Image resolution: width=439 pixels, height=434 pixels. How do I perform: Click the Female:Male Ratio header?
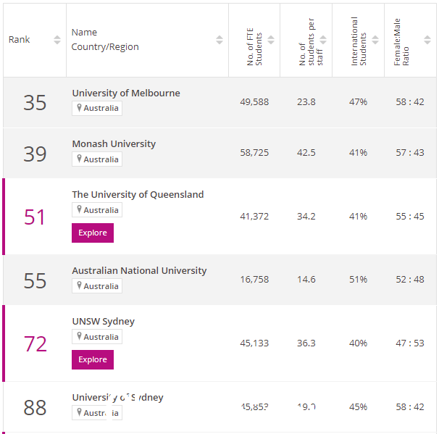tap(401, 42)
